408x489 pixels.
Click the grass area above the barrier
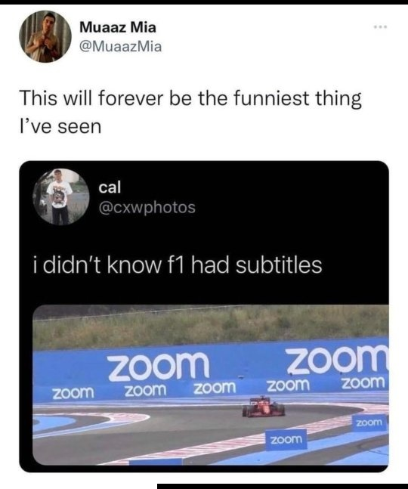(211, 326)
